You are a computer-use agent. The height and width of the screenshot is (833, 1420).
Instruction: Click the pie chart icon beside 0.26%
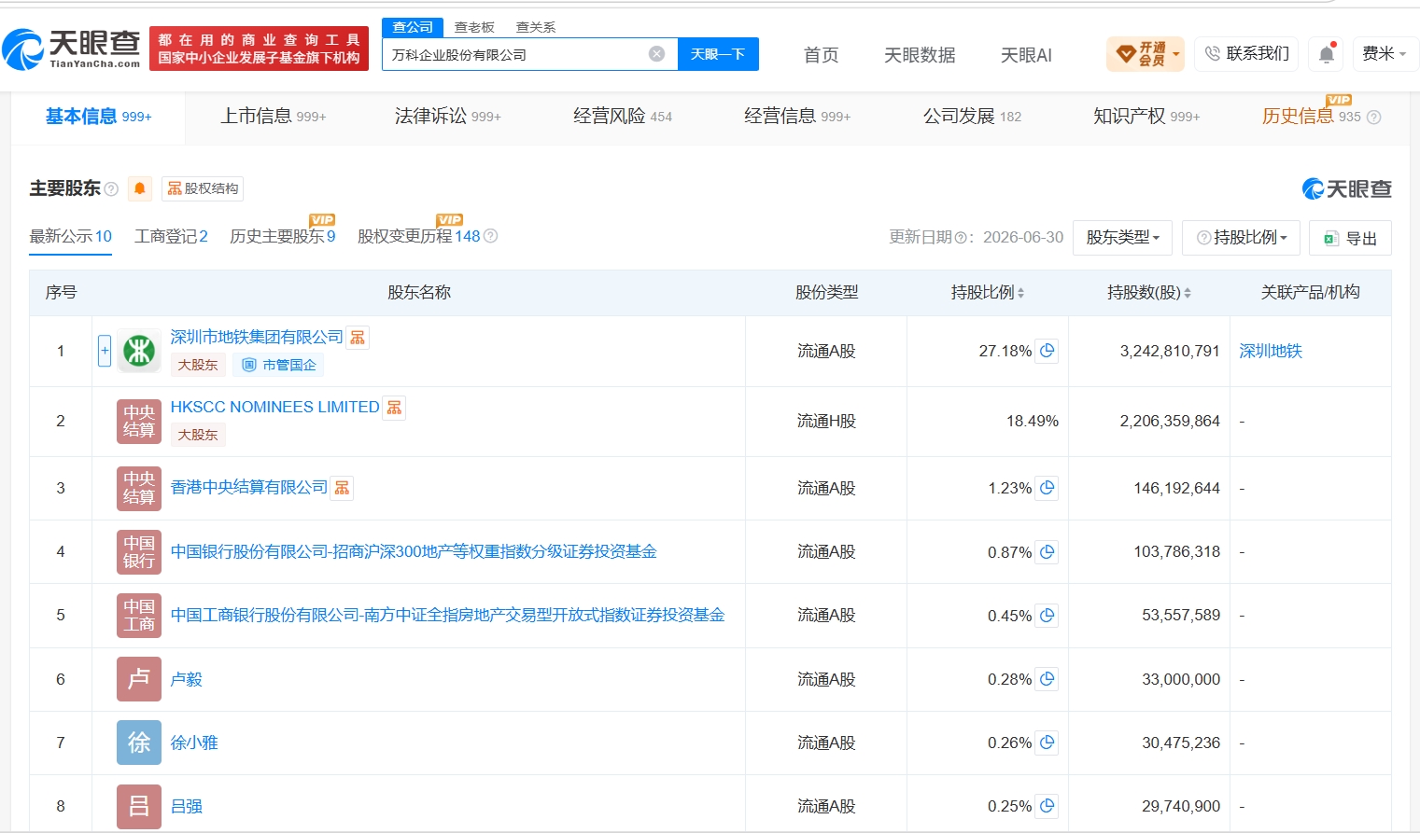(1047, 743)
